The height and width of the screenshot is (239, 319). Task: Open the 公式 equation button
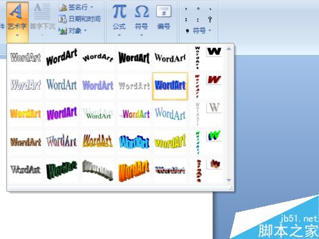click(119, 20)
